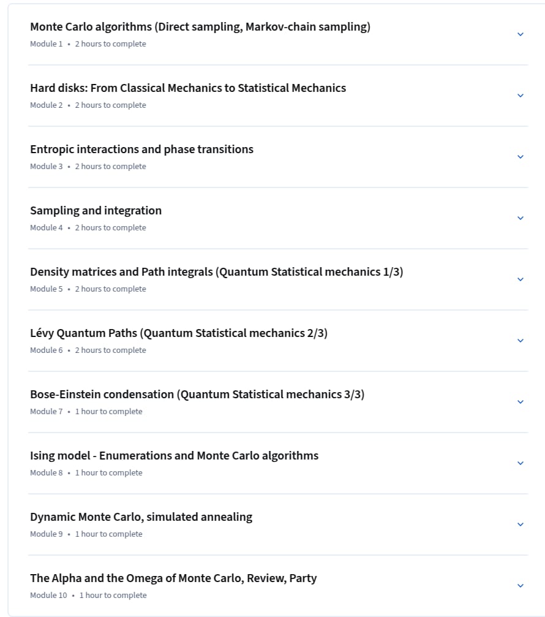Image resolution: width=545 pixels, height=617 pixels.
Task: Expand the Ising model module chevron
Action: coord(521,463)
